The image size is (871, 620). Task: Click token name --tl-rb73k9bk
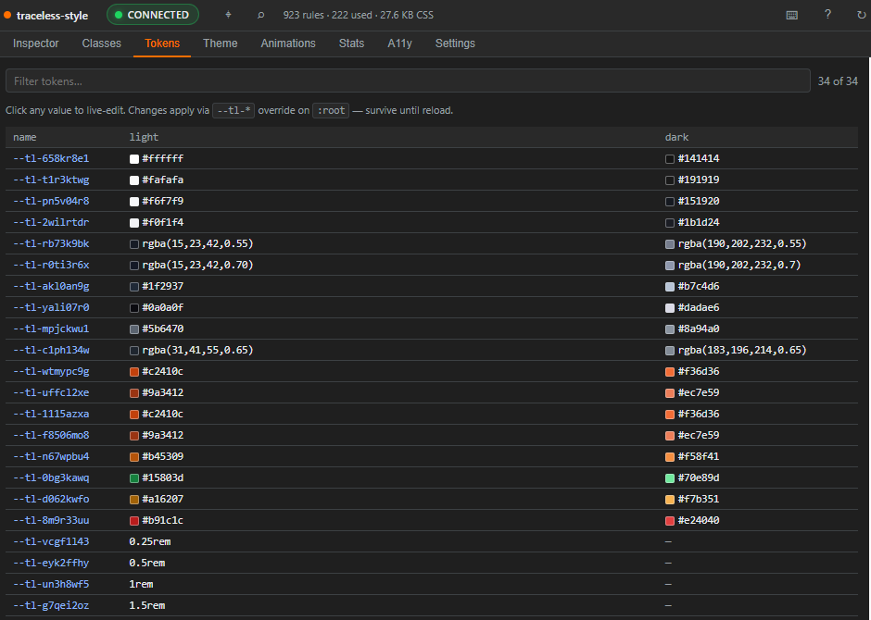pyautogui.click(x=51, y=243)
